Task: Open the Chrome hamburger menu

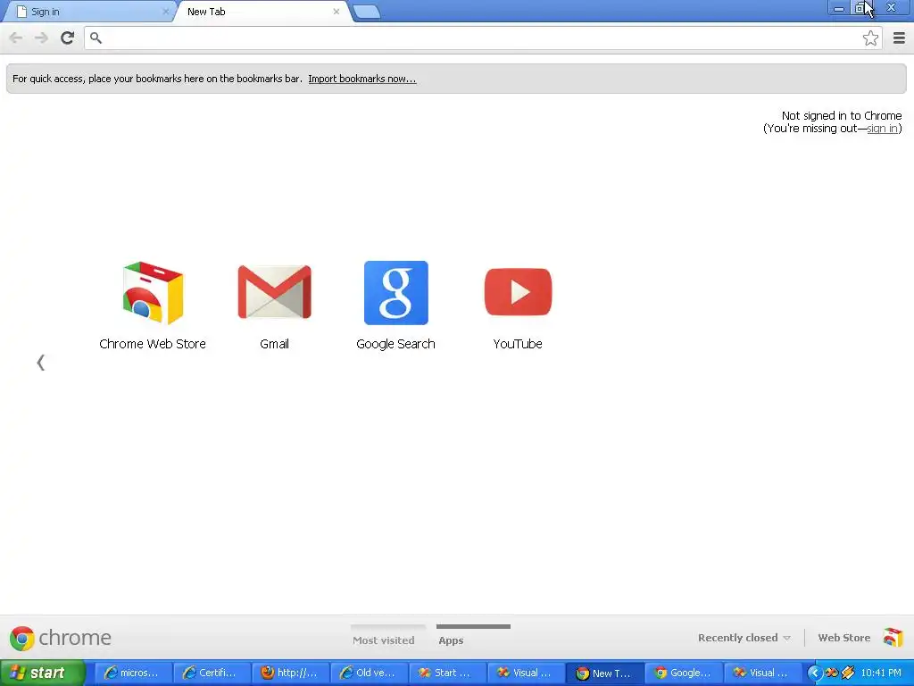Action: click(x=899, y=38)
